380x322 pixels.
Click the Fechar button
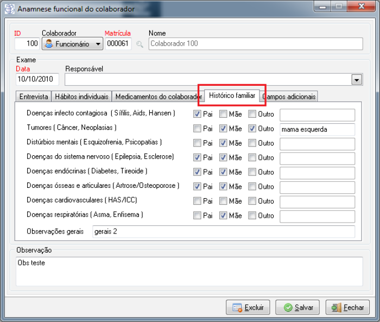347,307
